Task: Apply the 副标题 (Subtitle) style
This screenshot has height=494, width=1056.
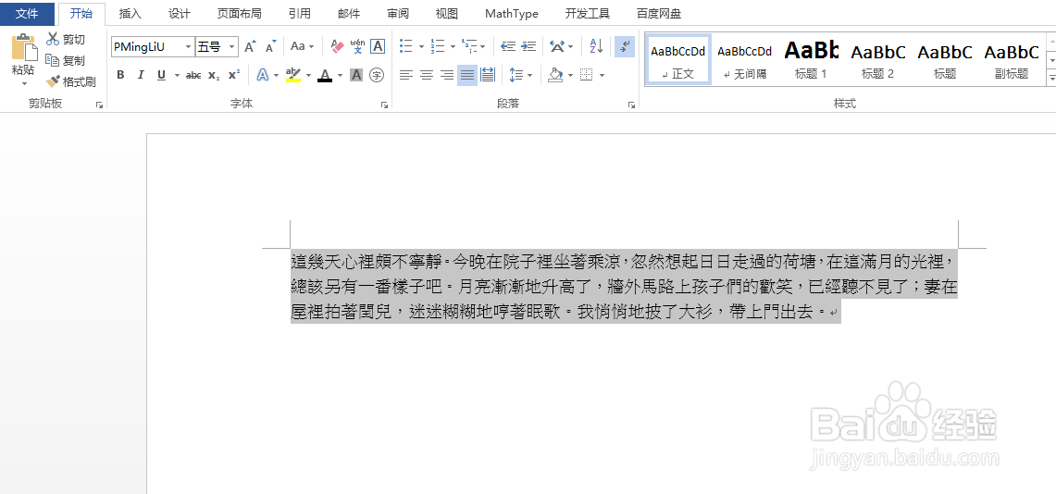Action: coord(1012,60)
